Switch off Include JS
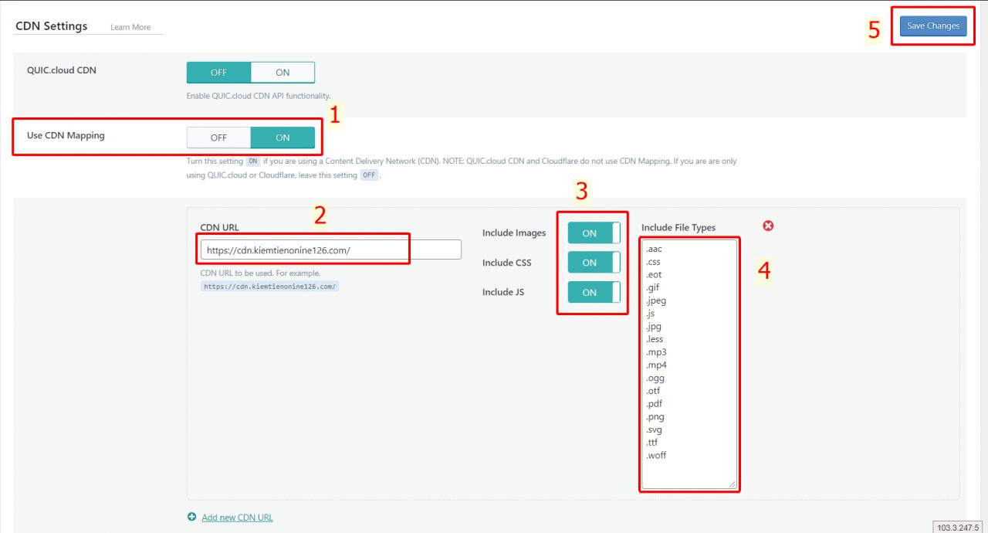This screenshot has height=533, width=988. tap(594, 293)
